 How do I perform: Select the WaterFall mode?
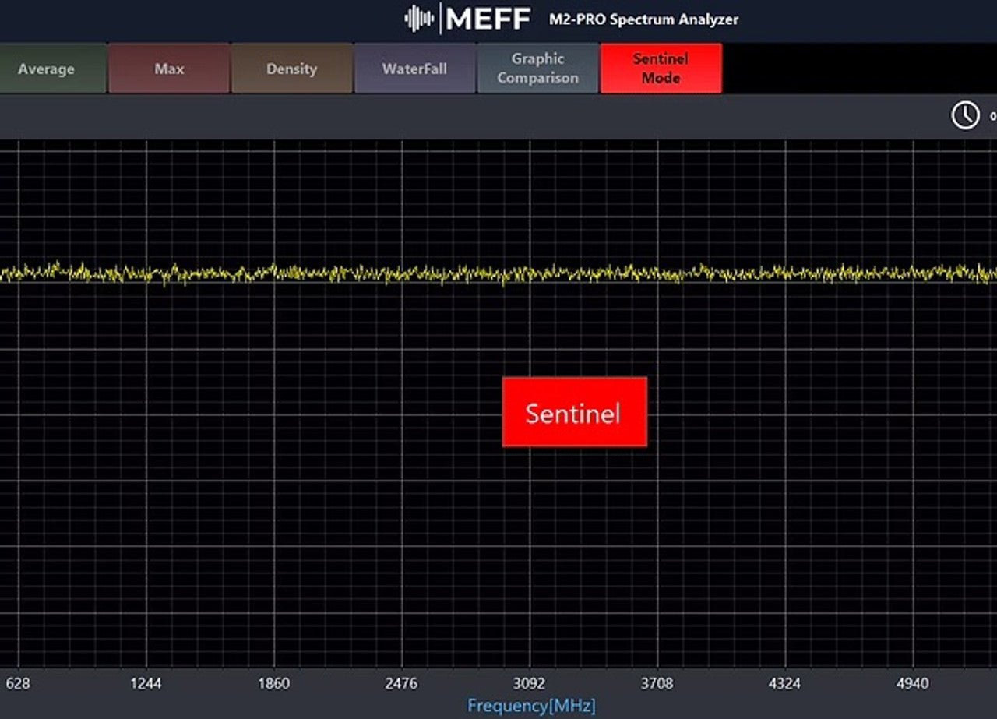pyautogui.click(x=414, y=68)
